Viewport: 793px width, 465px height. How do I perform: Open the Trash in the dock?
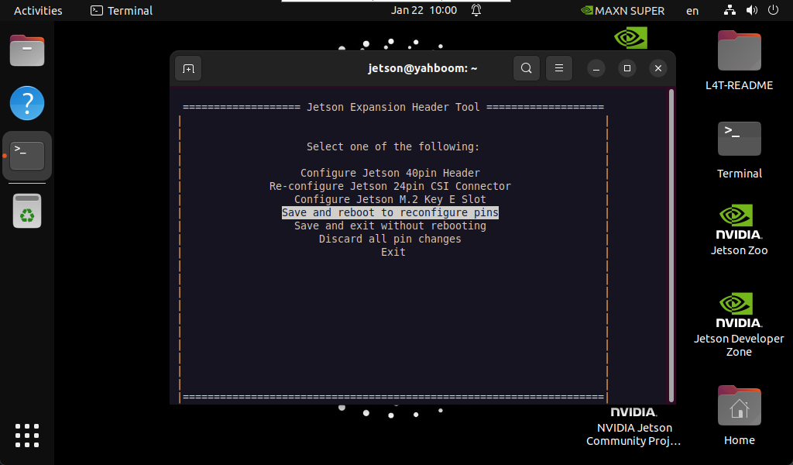click(27, 211)
